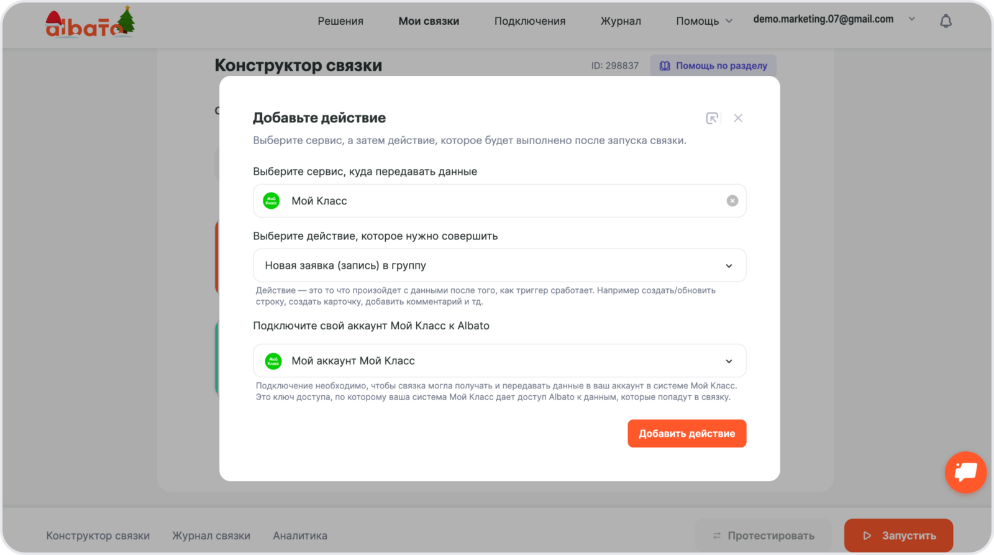Click the Запустить button
Image resolution: width=994 pixels, height=555 pixels.
click(x=898, y=536)
